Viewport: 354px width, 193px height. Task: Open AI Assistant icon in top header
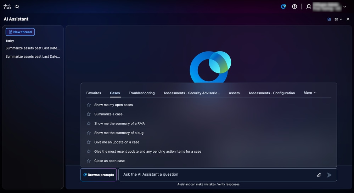283,6
